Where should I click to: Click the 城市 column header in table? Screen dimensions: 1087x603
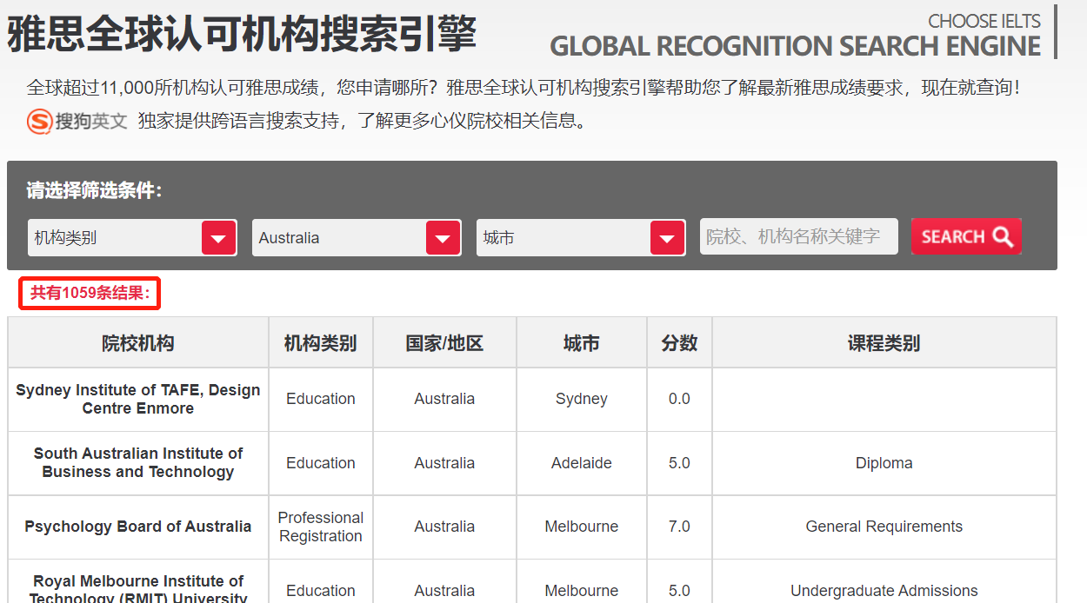(x=582, y=342)
